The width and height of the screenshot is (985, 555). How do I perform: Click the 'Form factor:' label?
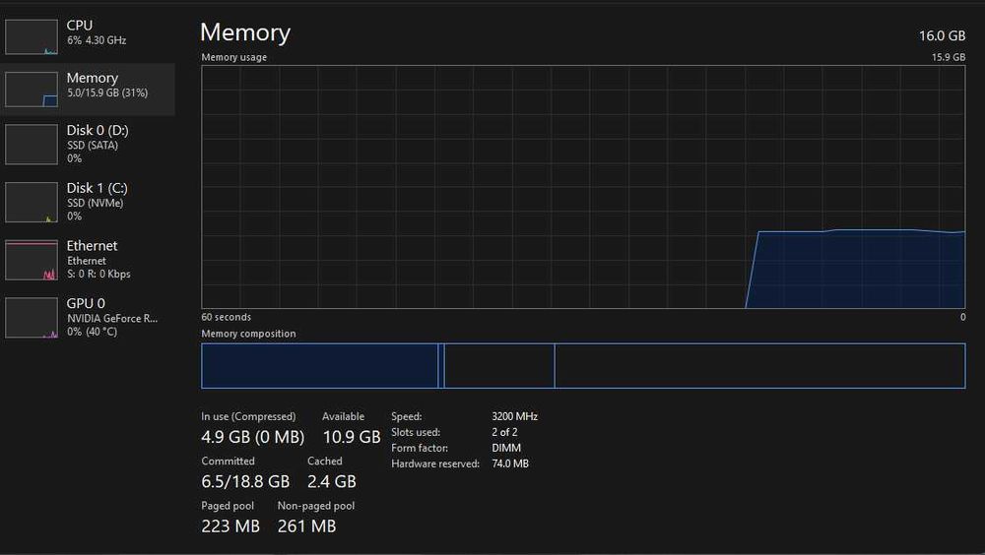coord(420,448)
